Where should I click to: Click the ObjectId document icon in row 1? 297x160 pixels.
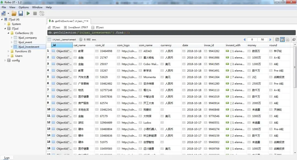[53, 51]
